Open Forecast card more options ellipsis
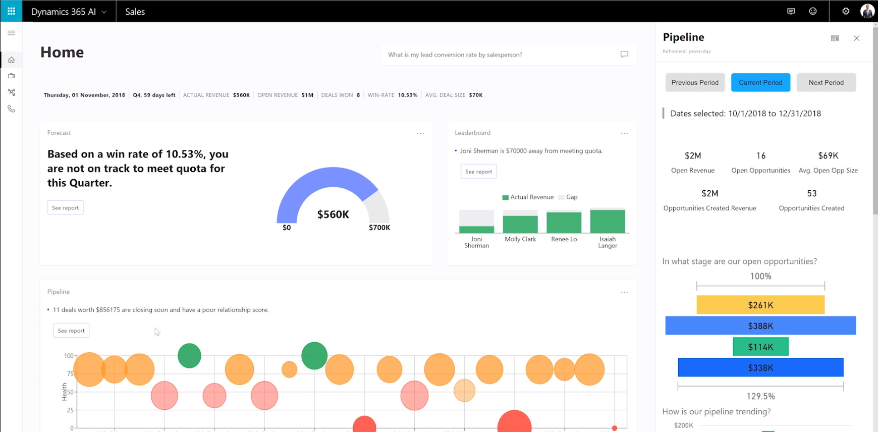The image size is (878, 432). [420, 133]
